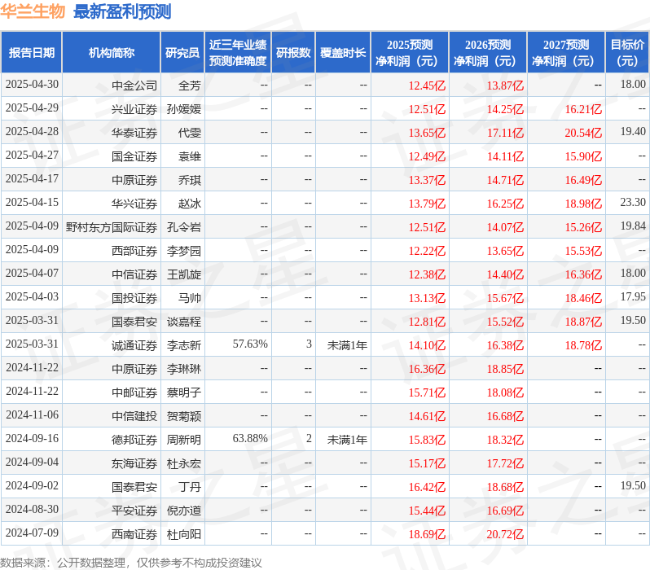Click analyst name 谈嘉程

point(183,322)
